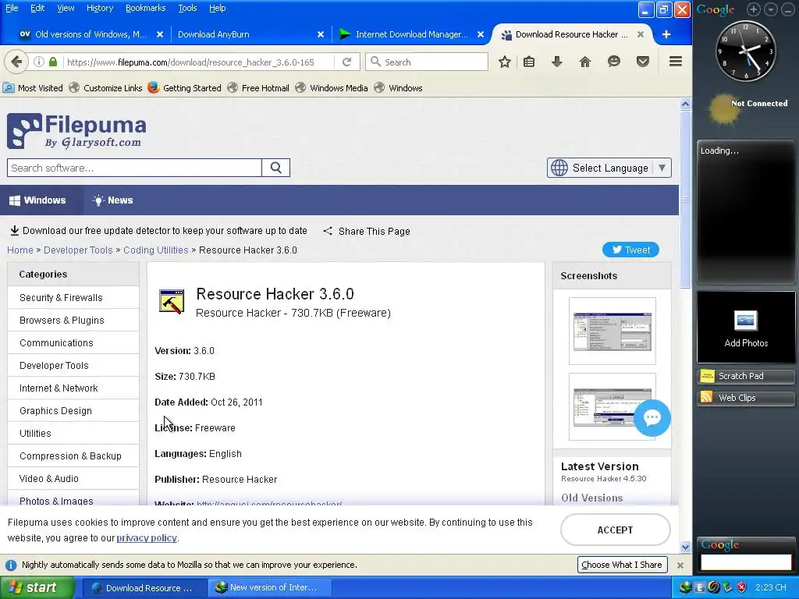799x599 pixels.
Task: Go to the home page icon
Action: point(585,62)
